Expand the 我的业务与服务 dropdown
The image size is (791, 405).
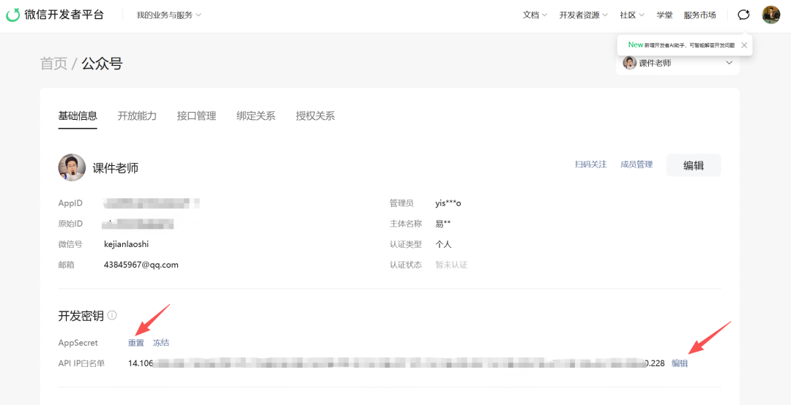(169, 15)
